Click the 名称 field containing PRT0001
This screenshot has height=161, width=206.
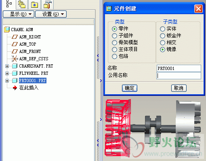coord(179,68)
